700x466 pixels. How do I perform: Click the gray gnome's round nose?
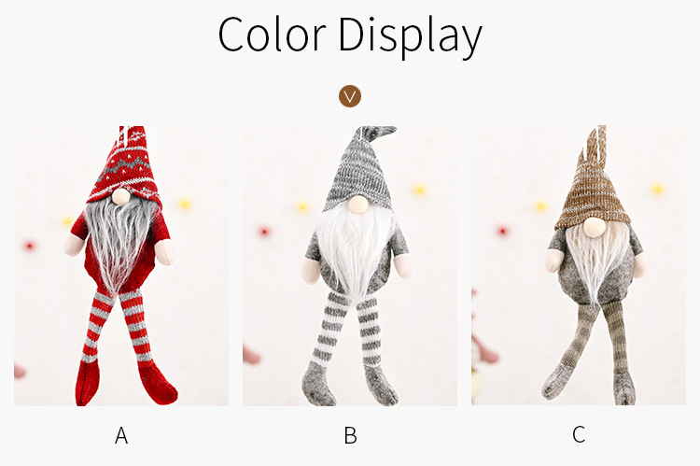[x=357, y=205]
